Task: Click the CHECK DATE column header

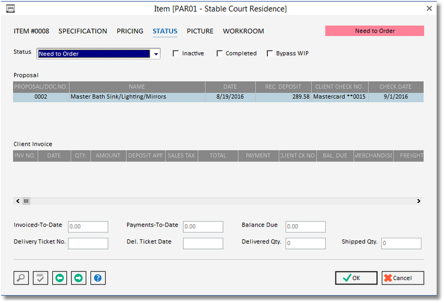Action: pyautogui.click(x=396, y=87)
